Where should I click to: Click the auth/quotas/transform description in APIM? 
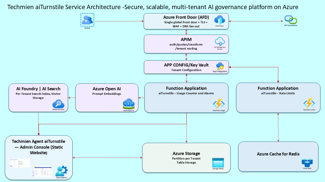186,47
